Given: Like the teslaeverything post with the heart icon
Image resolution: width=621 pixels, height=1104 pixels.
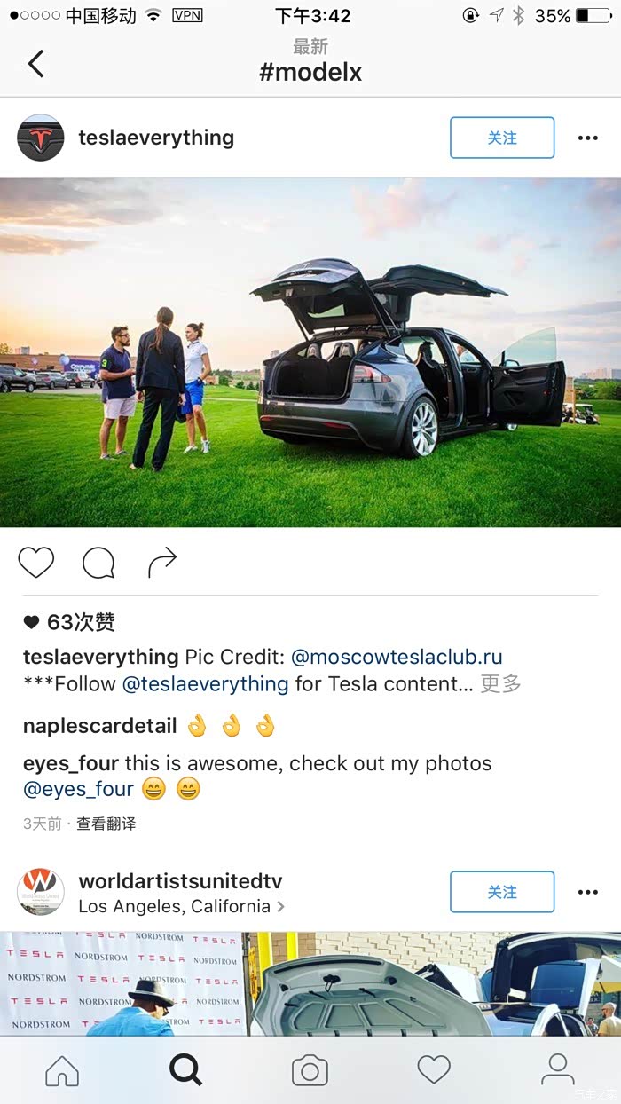Looking at the screenshot, I should point(36,563).
